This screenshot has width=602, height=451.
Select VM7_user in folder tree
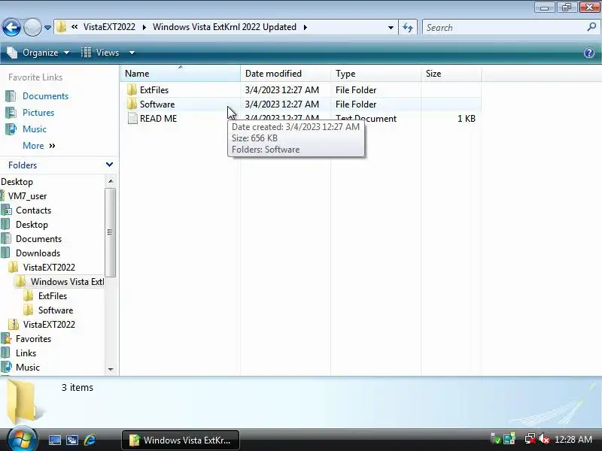click(27, 196)
